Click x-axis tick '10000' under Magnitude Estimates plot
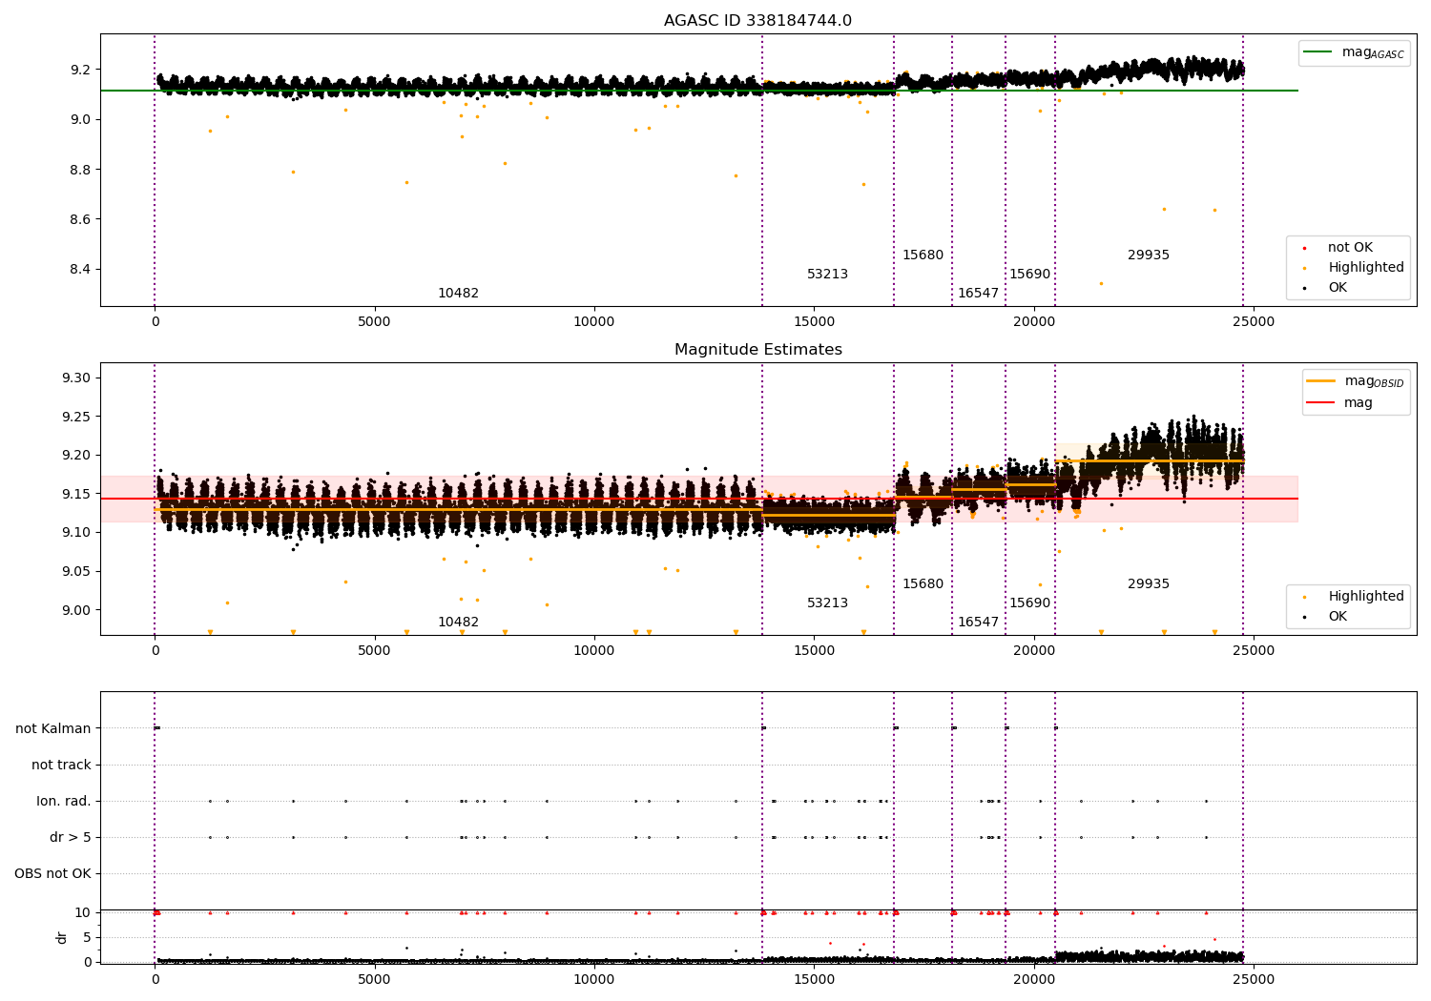The width and height of the screenshot is (1431, 1001). pyautogui.click(x=594, y=650)
